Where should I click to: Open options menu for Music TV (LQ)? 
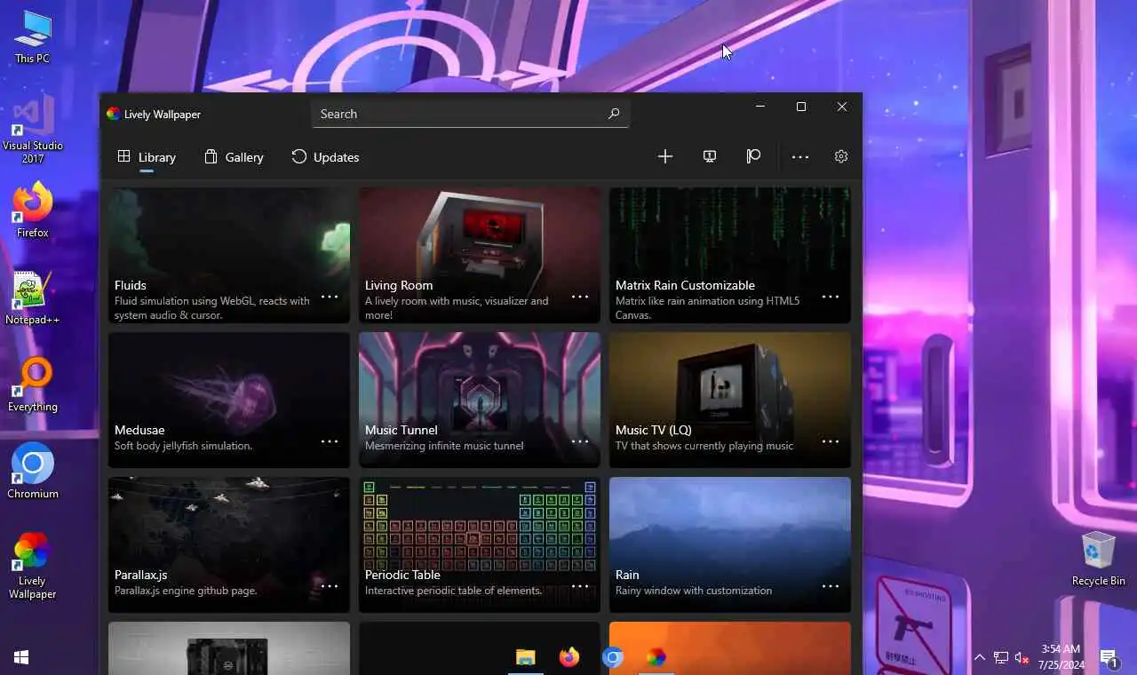click(831, 441)
